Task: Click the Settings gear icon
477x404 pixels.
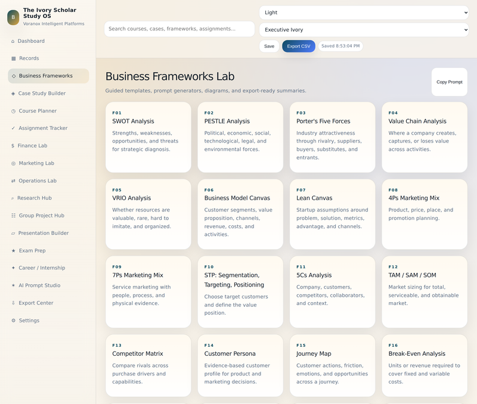Action: [x=13, y=321]
